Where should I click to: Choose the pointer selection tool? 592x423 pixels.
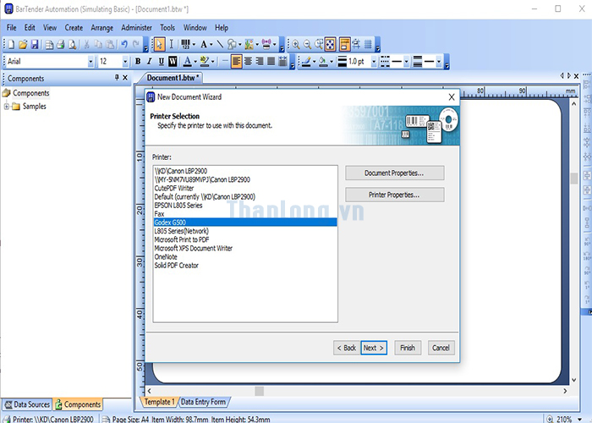159,44
